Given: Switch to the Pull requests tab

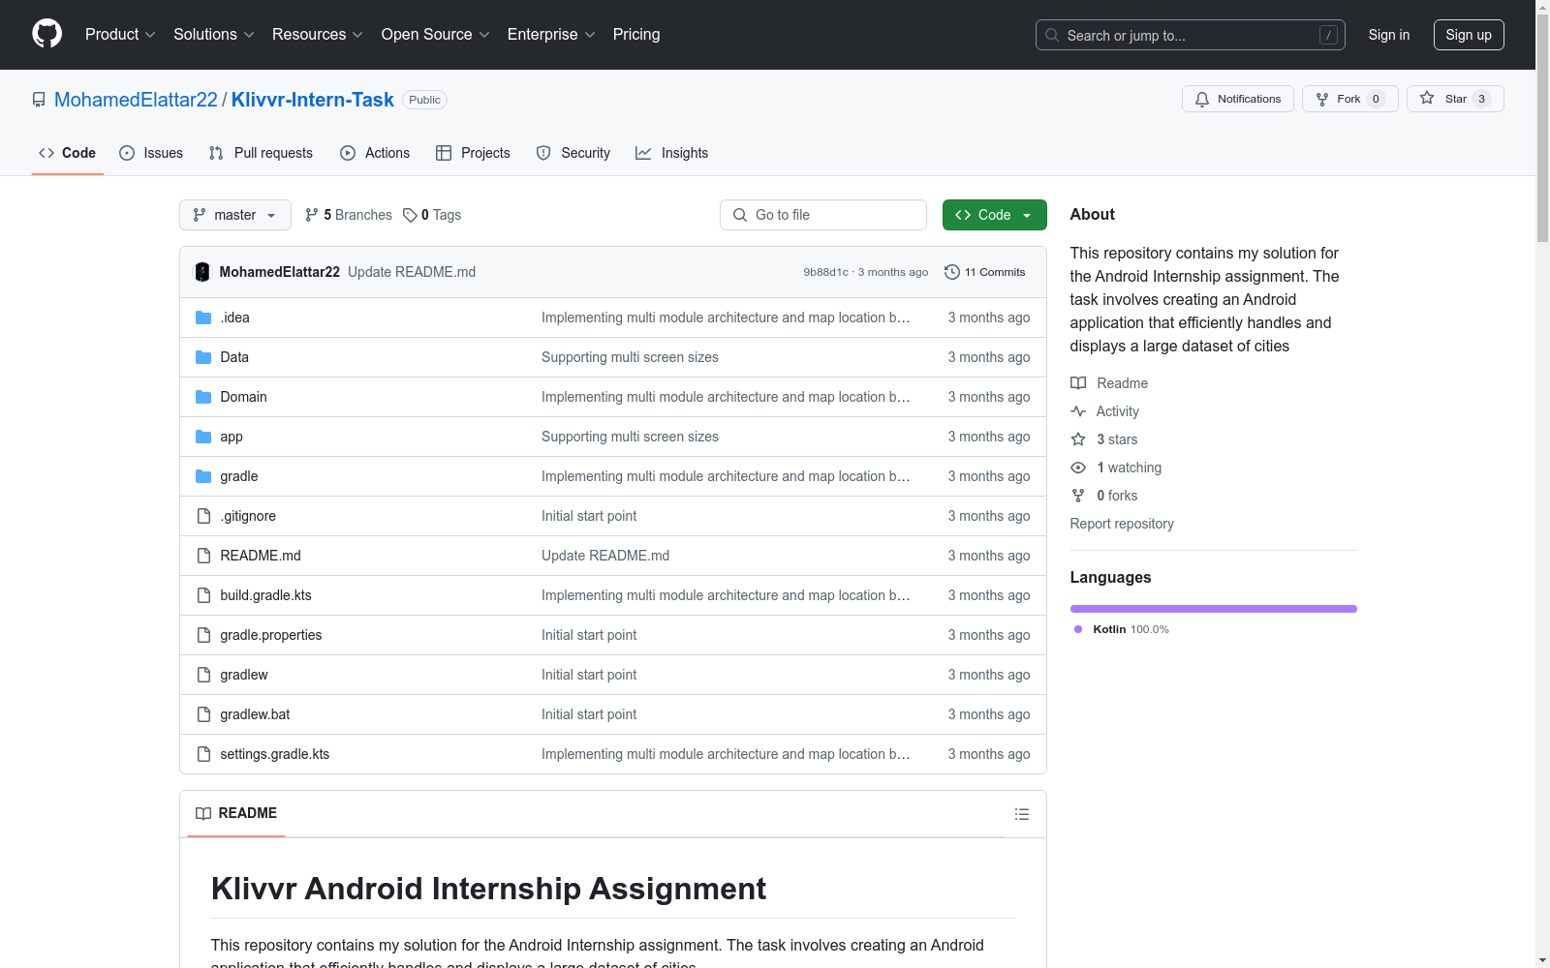Looking at the screenshot, I should pyautogui.click(x=261, y=153).
